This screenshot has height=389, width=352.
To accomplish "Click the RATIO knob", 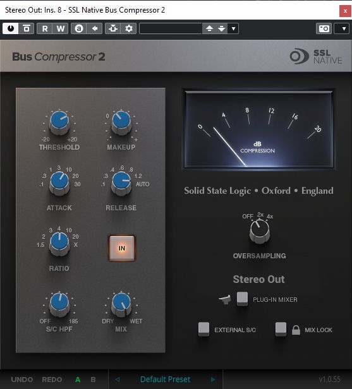I will pyautogui.click(x=59, y=244).
